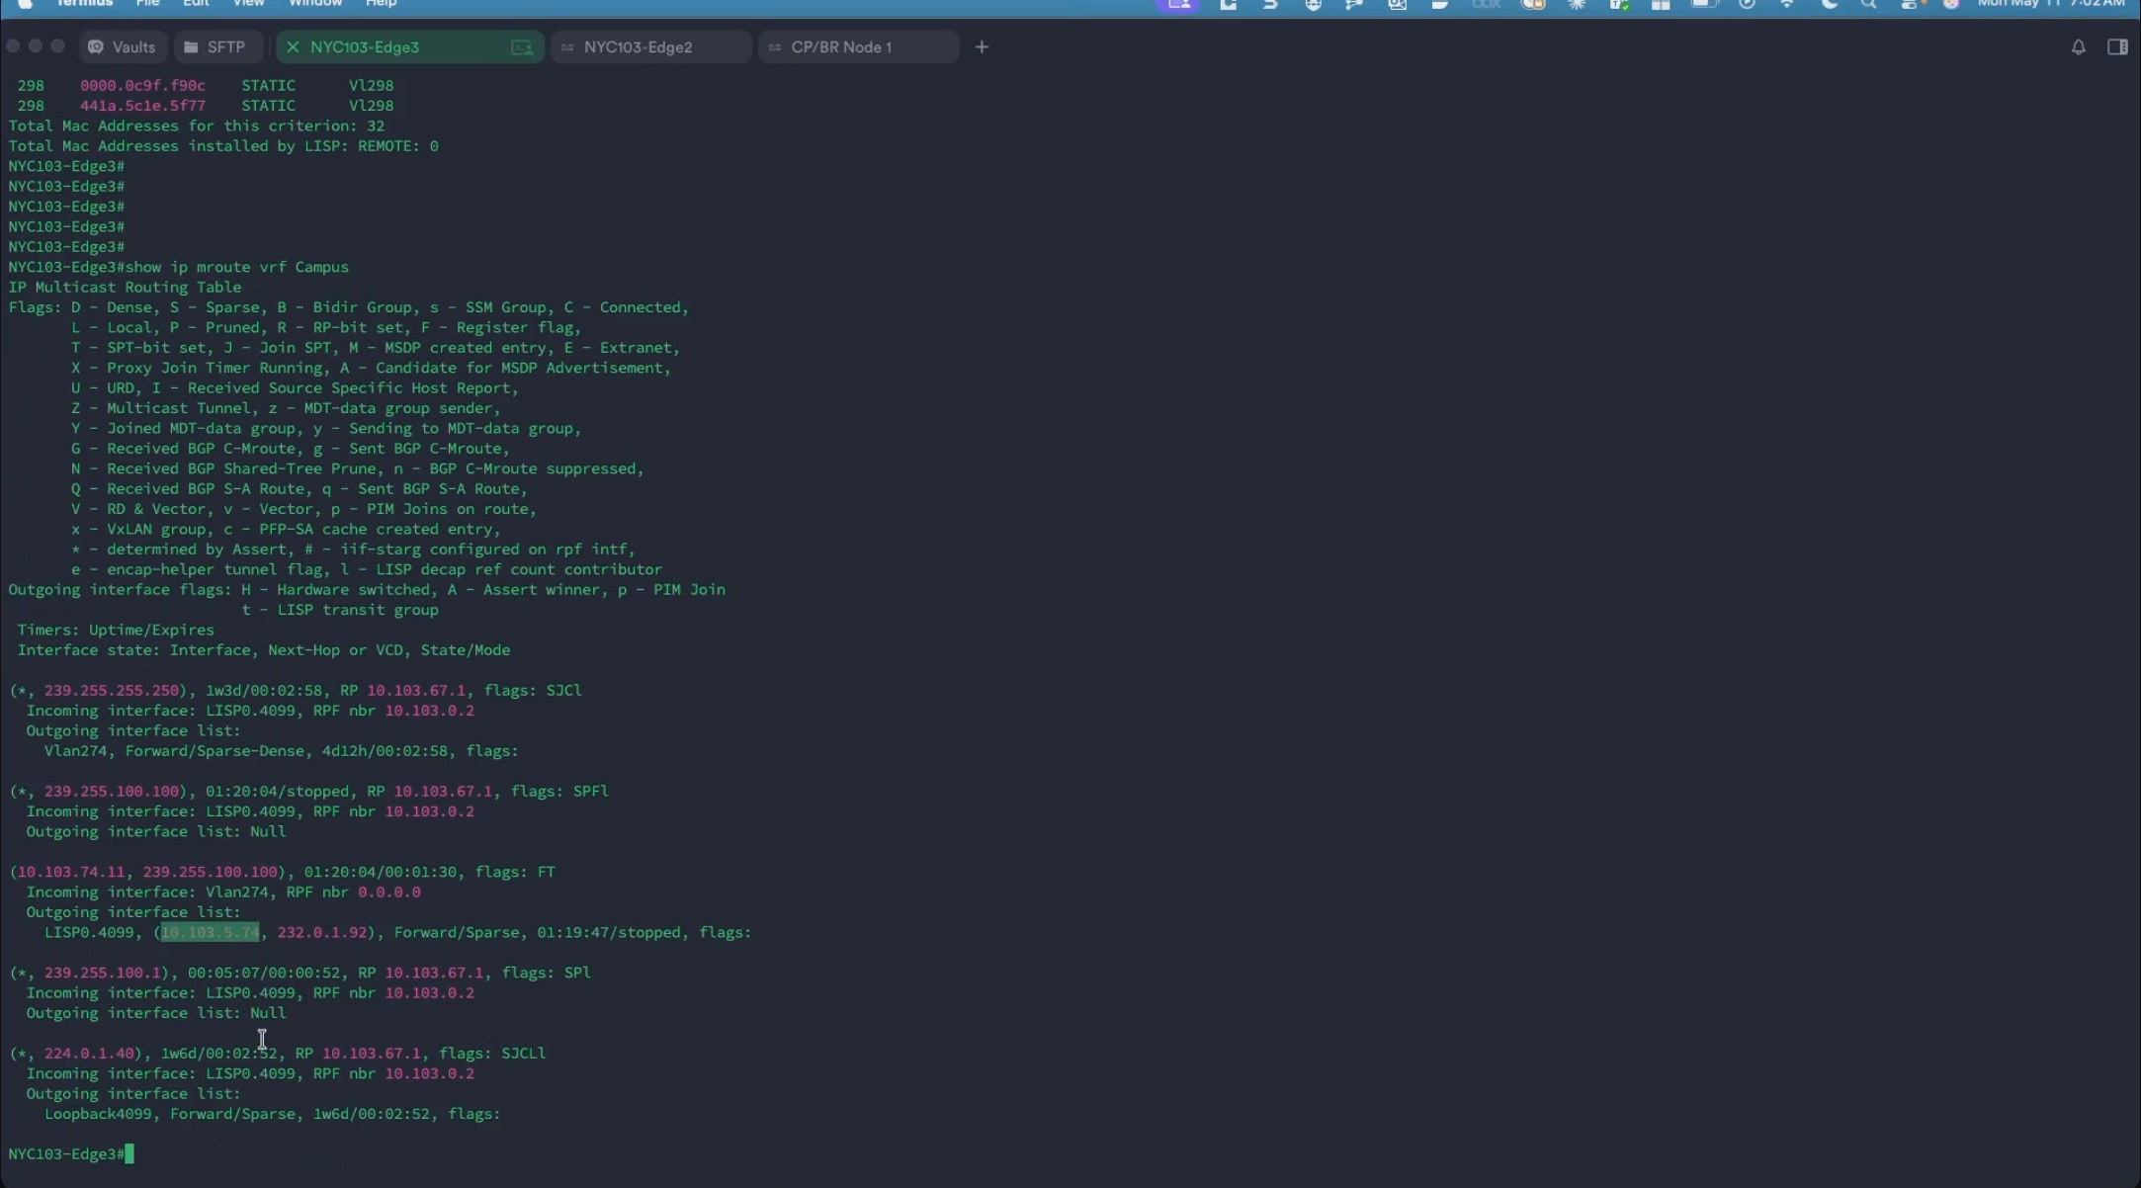Image resolution: width=2141 pixels, height=1188 pixels.
Task: Click 'Total Mac Addresses installed by LISP: REMOTE: 0'
Action: (x=223, y=145)
